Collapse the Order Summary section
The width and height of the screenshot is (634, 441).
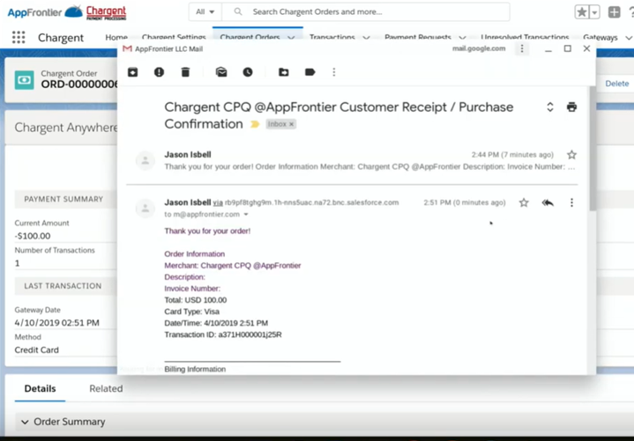point(25,422)
